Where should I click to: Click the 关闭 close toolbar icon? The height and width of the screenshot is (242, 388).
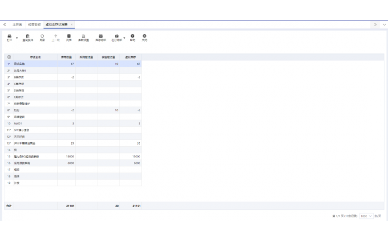pyautogui.click(x=144, y=36)
